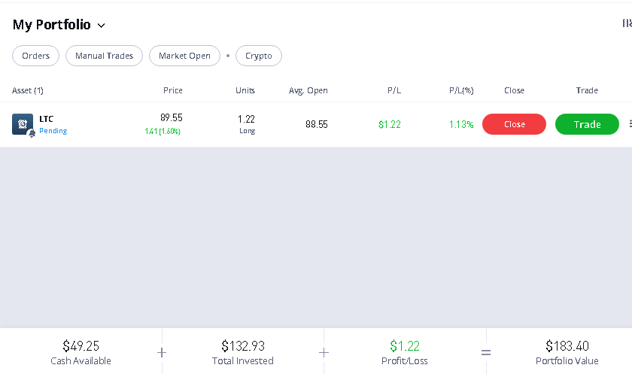
Task: Click the Portfolio Value amount
Action: (x=567, y=346)
